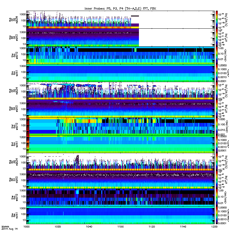
Task: Click the '1040' time axis label
Action: tap(89, 227)
